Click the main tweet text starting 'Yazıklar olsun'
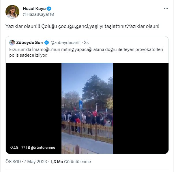Viewport: 174px width, 172px height. [x=83, y=26]
